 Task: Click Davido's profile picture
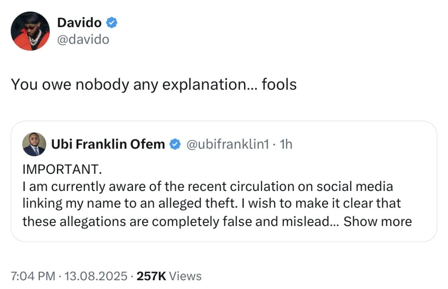click(x=30, y=31)
